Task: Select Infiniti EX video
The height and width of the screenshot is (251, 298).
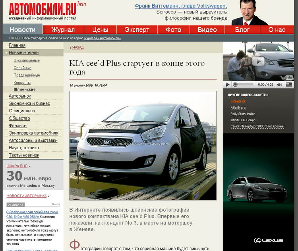Action: (x=238, y=101)
